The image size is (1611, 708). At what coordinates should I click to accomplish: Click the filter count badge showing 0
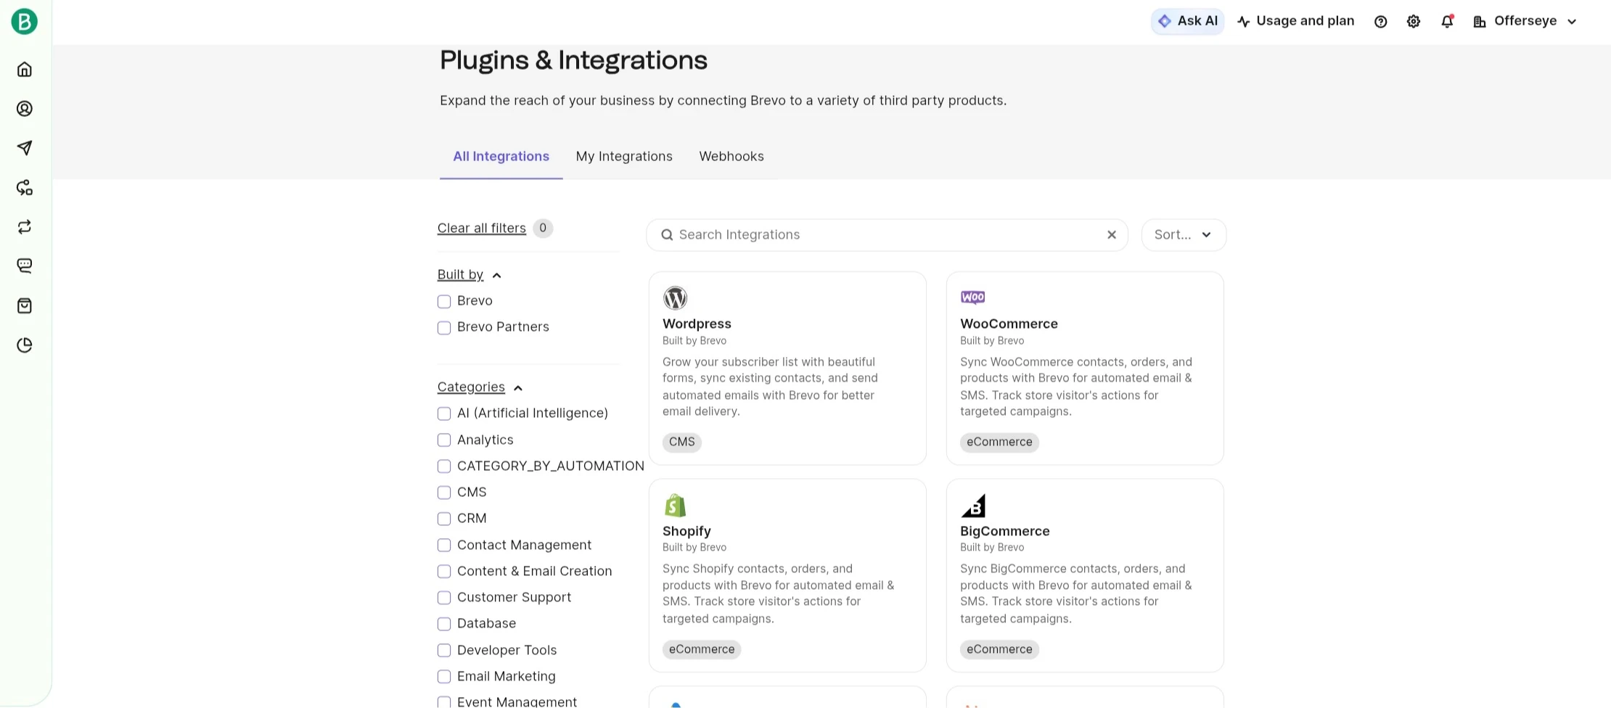(543, 229)
